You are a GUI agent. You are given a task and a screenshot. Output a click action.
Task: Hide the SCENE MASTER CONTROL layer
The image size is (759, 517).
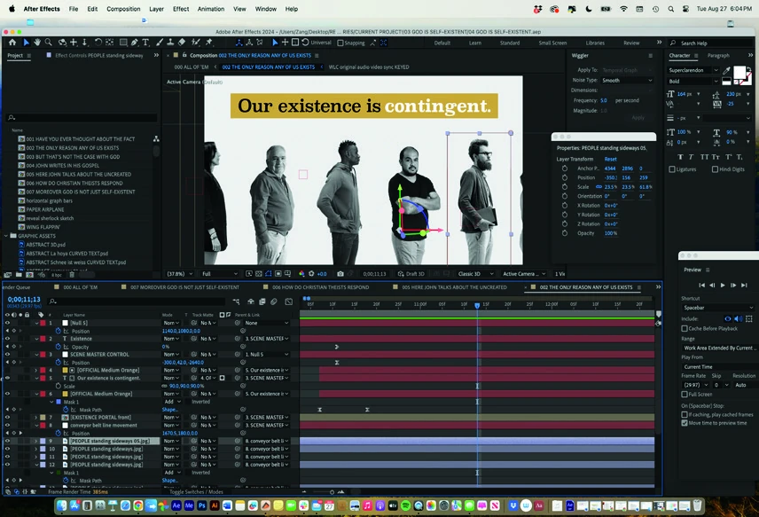pyautogui.click(x=7, y=355)
